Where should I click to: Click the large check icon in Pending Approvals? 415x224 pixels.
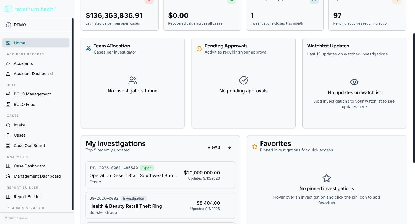click(244, 80)
